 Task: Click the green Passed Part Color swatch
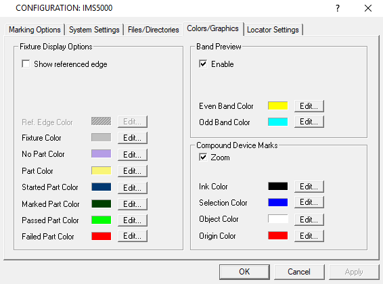101,220
